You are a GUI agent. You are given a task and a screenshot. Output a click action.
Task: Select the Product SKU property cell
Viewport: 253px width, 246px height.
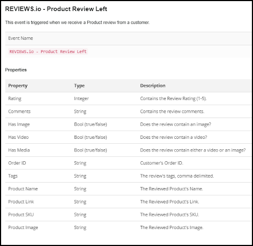[21, 215]
